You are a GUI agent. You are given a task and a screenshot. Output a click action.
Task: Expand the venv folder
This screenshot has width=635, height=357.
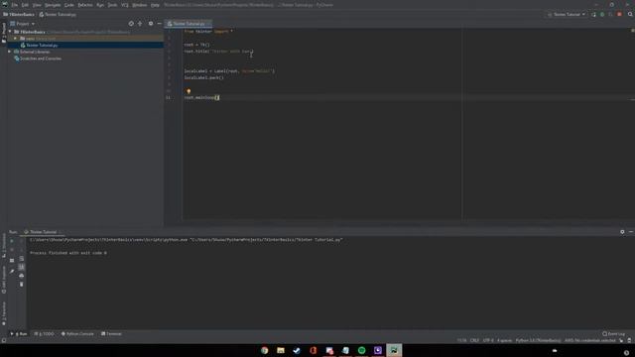coord(16,39)
